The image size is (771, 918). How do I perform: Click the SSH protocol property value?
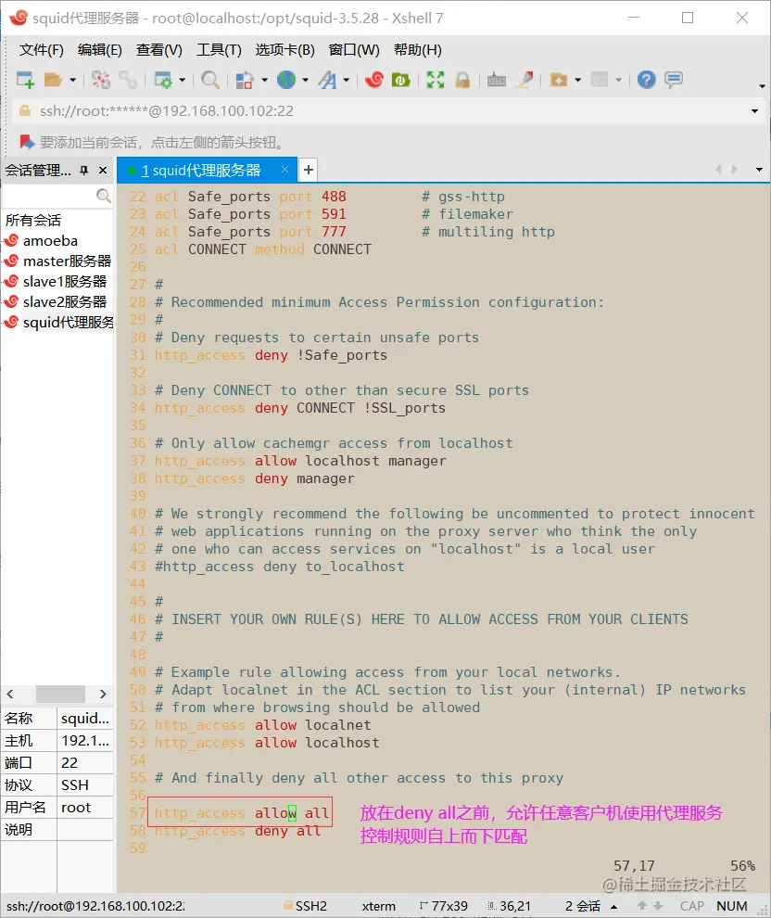coord(75,785)
